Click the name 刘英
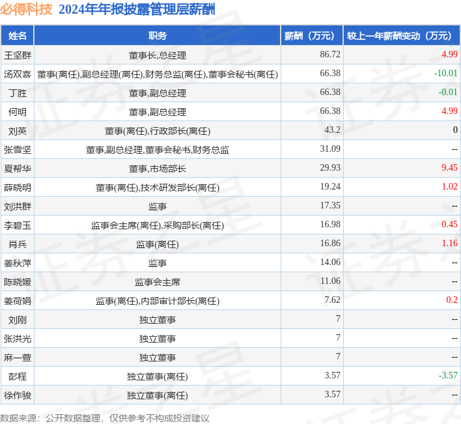The width and height of the screenshot is (461, 424). click(x=18, y=131)
